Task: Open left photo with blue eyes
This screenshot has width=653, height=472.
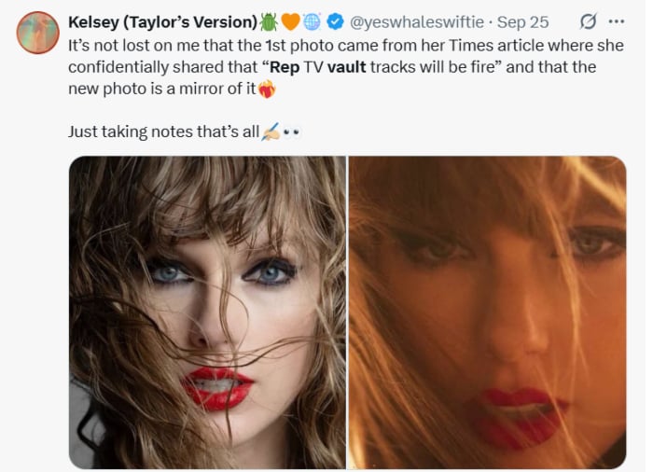Action: click(207, 312)
